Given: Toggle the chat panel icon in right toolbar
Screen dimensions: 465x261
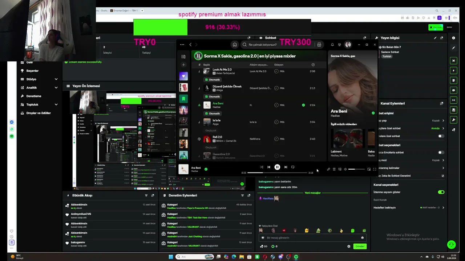Looking at the screenshot, I should click(x=453, y=90).
